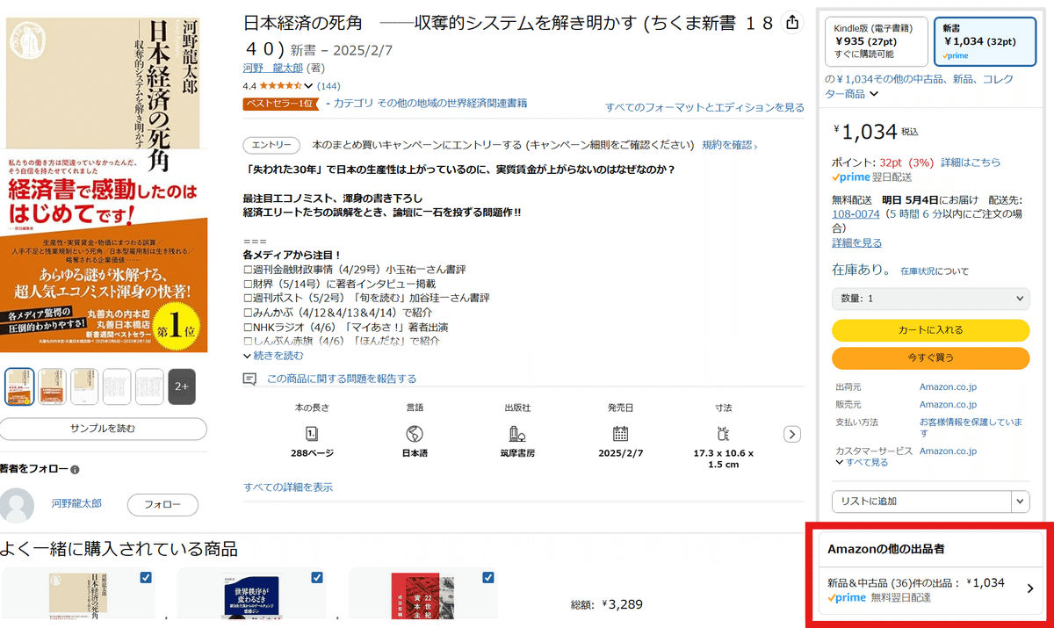
Task: Click the delivery address 108-0074 link
Action: [855, 213]
